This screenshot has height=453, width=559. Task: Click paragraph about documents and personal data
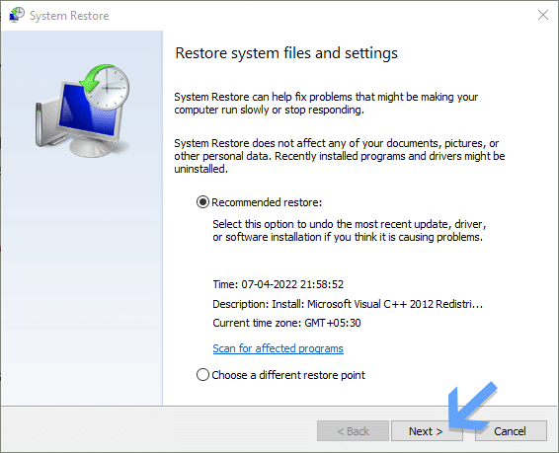coord(340,156)
